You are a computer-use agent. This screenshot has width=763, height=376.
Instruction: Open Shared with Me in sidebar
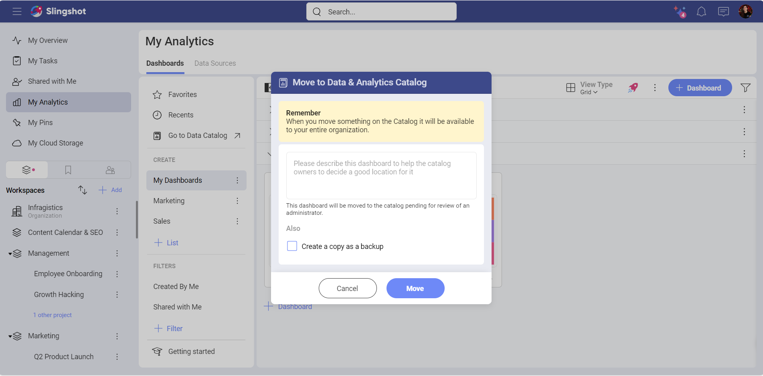52,81
